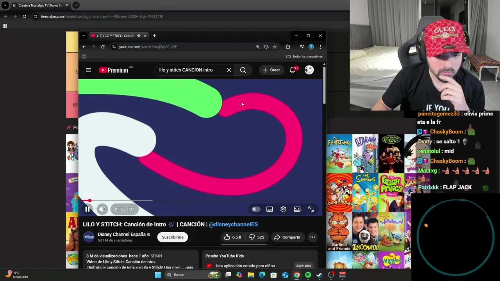Select The Flintstones tier thumbnail
The height and width of the screenshot is (281, 500).
pos(339,153)
